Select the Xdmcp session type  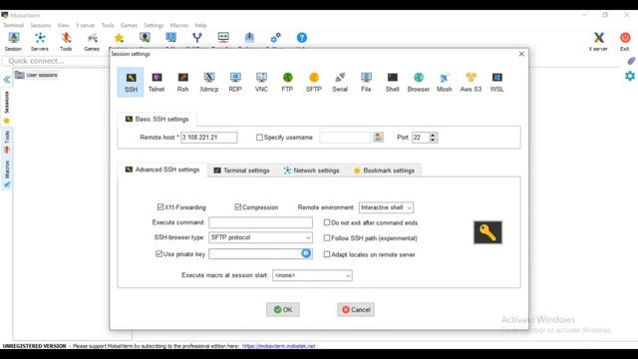coord(209,82)
